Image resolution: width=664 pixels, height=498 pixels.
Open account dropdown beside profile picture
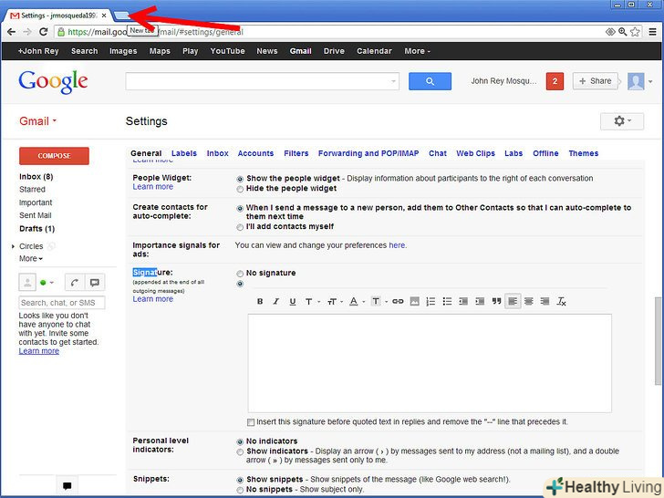[650, 81]
